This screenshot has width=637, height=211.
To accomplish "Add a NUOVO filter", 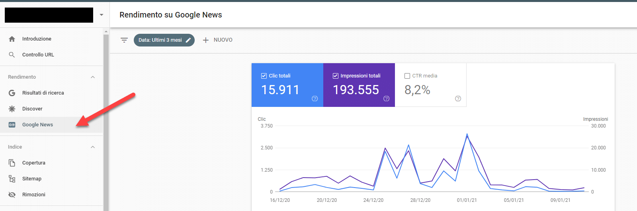I will [x=217, y=40].
